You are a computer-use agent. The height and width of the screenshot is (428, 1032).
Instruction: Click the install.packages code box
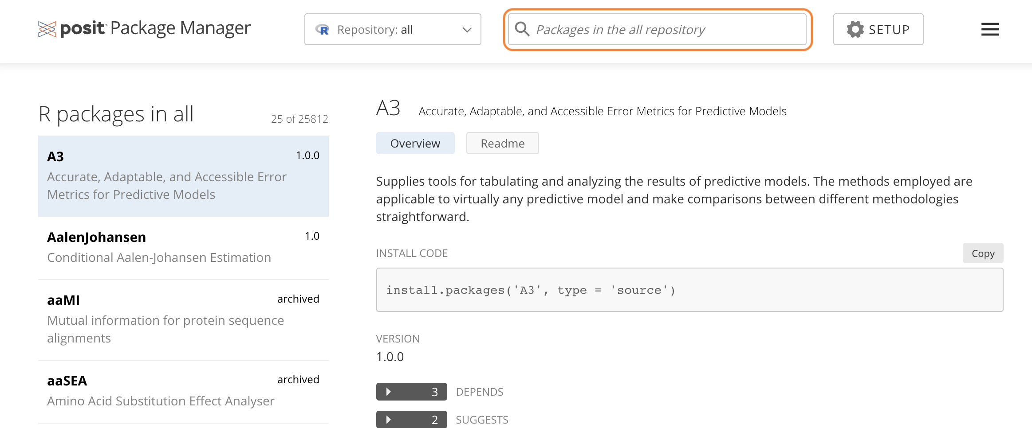coord(689,290)
